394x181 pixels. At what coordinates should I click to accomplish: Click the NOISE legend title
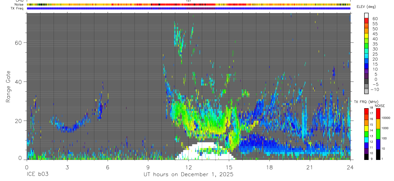click(x=380, y=106)
